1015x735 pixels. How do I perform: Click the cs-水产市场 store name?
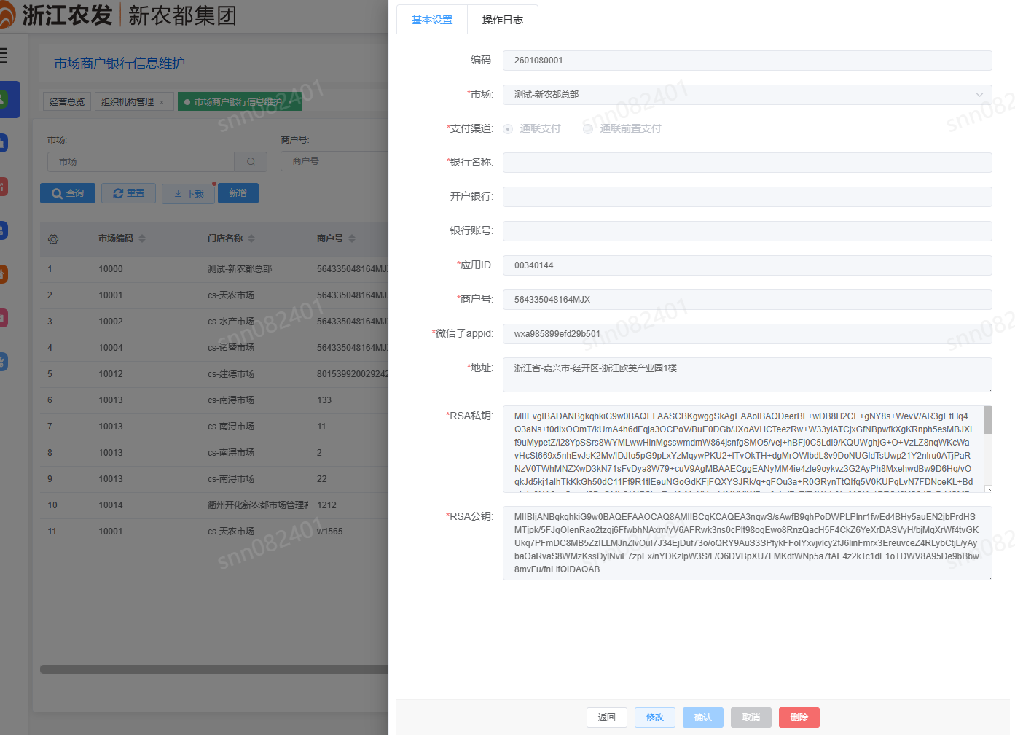[231, 322]
